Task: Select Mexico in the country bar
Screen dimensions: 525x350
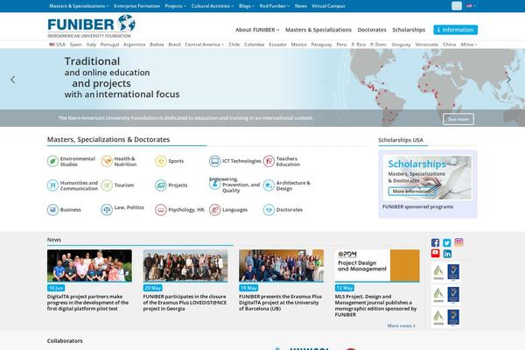Action: click(x=298, y=45)
